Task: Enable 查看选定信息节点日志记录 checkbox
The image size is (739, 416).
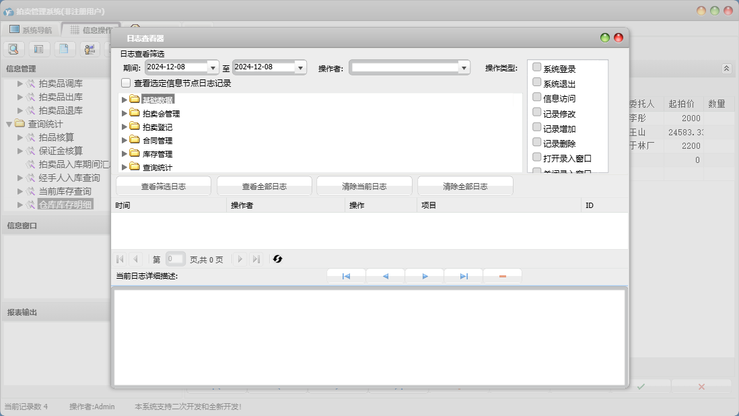Action: coord(126,83)
